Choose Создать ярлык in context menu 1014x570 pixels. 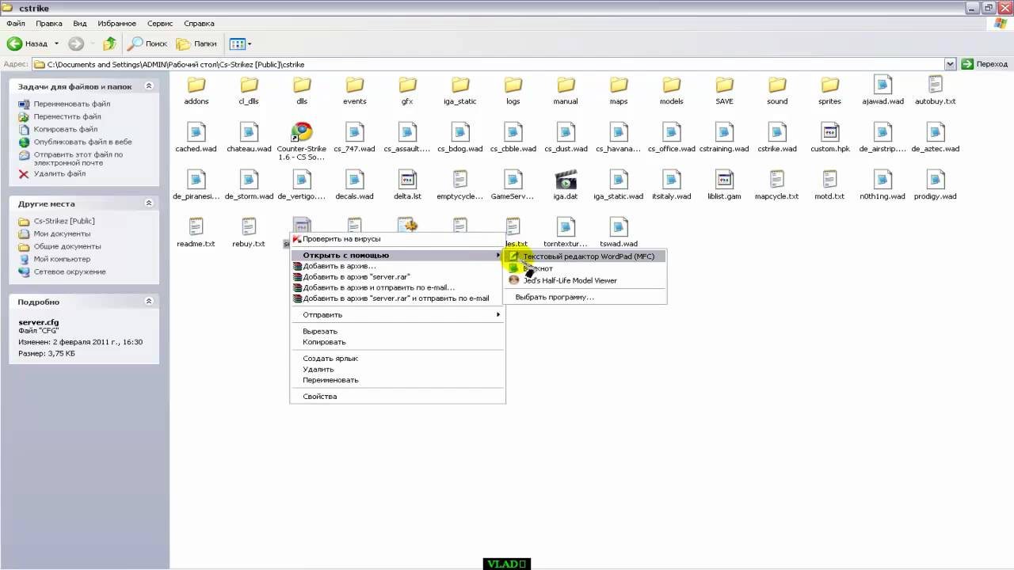pos(398,358)
